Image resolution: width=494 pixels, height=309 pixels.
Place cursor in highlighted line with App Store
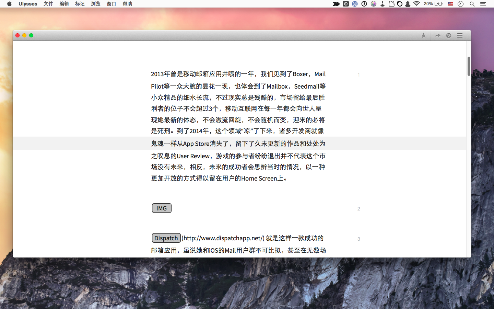tap(238, 144)
